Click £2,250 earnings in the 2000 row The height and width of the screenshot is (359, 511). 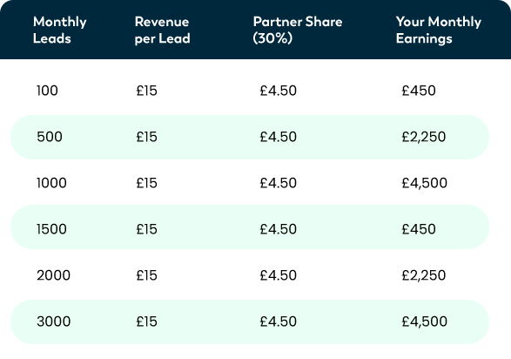coord(424,275)
